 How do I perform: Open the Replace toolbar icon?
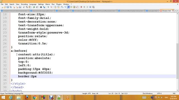click(x=44, y=7)
